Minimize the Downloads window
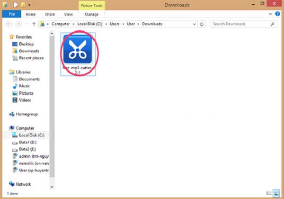The width and height of the screenshot is (284, 199). click(x=253, y=4)
